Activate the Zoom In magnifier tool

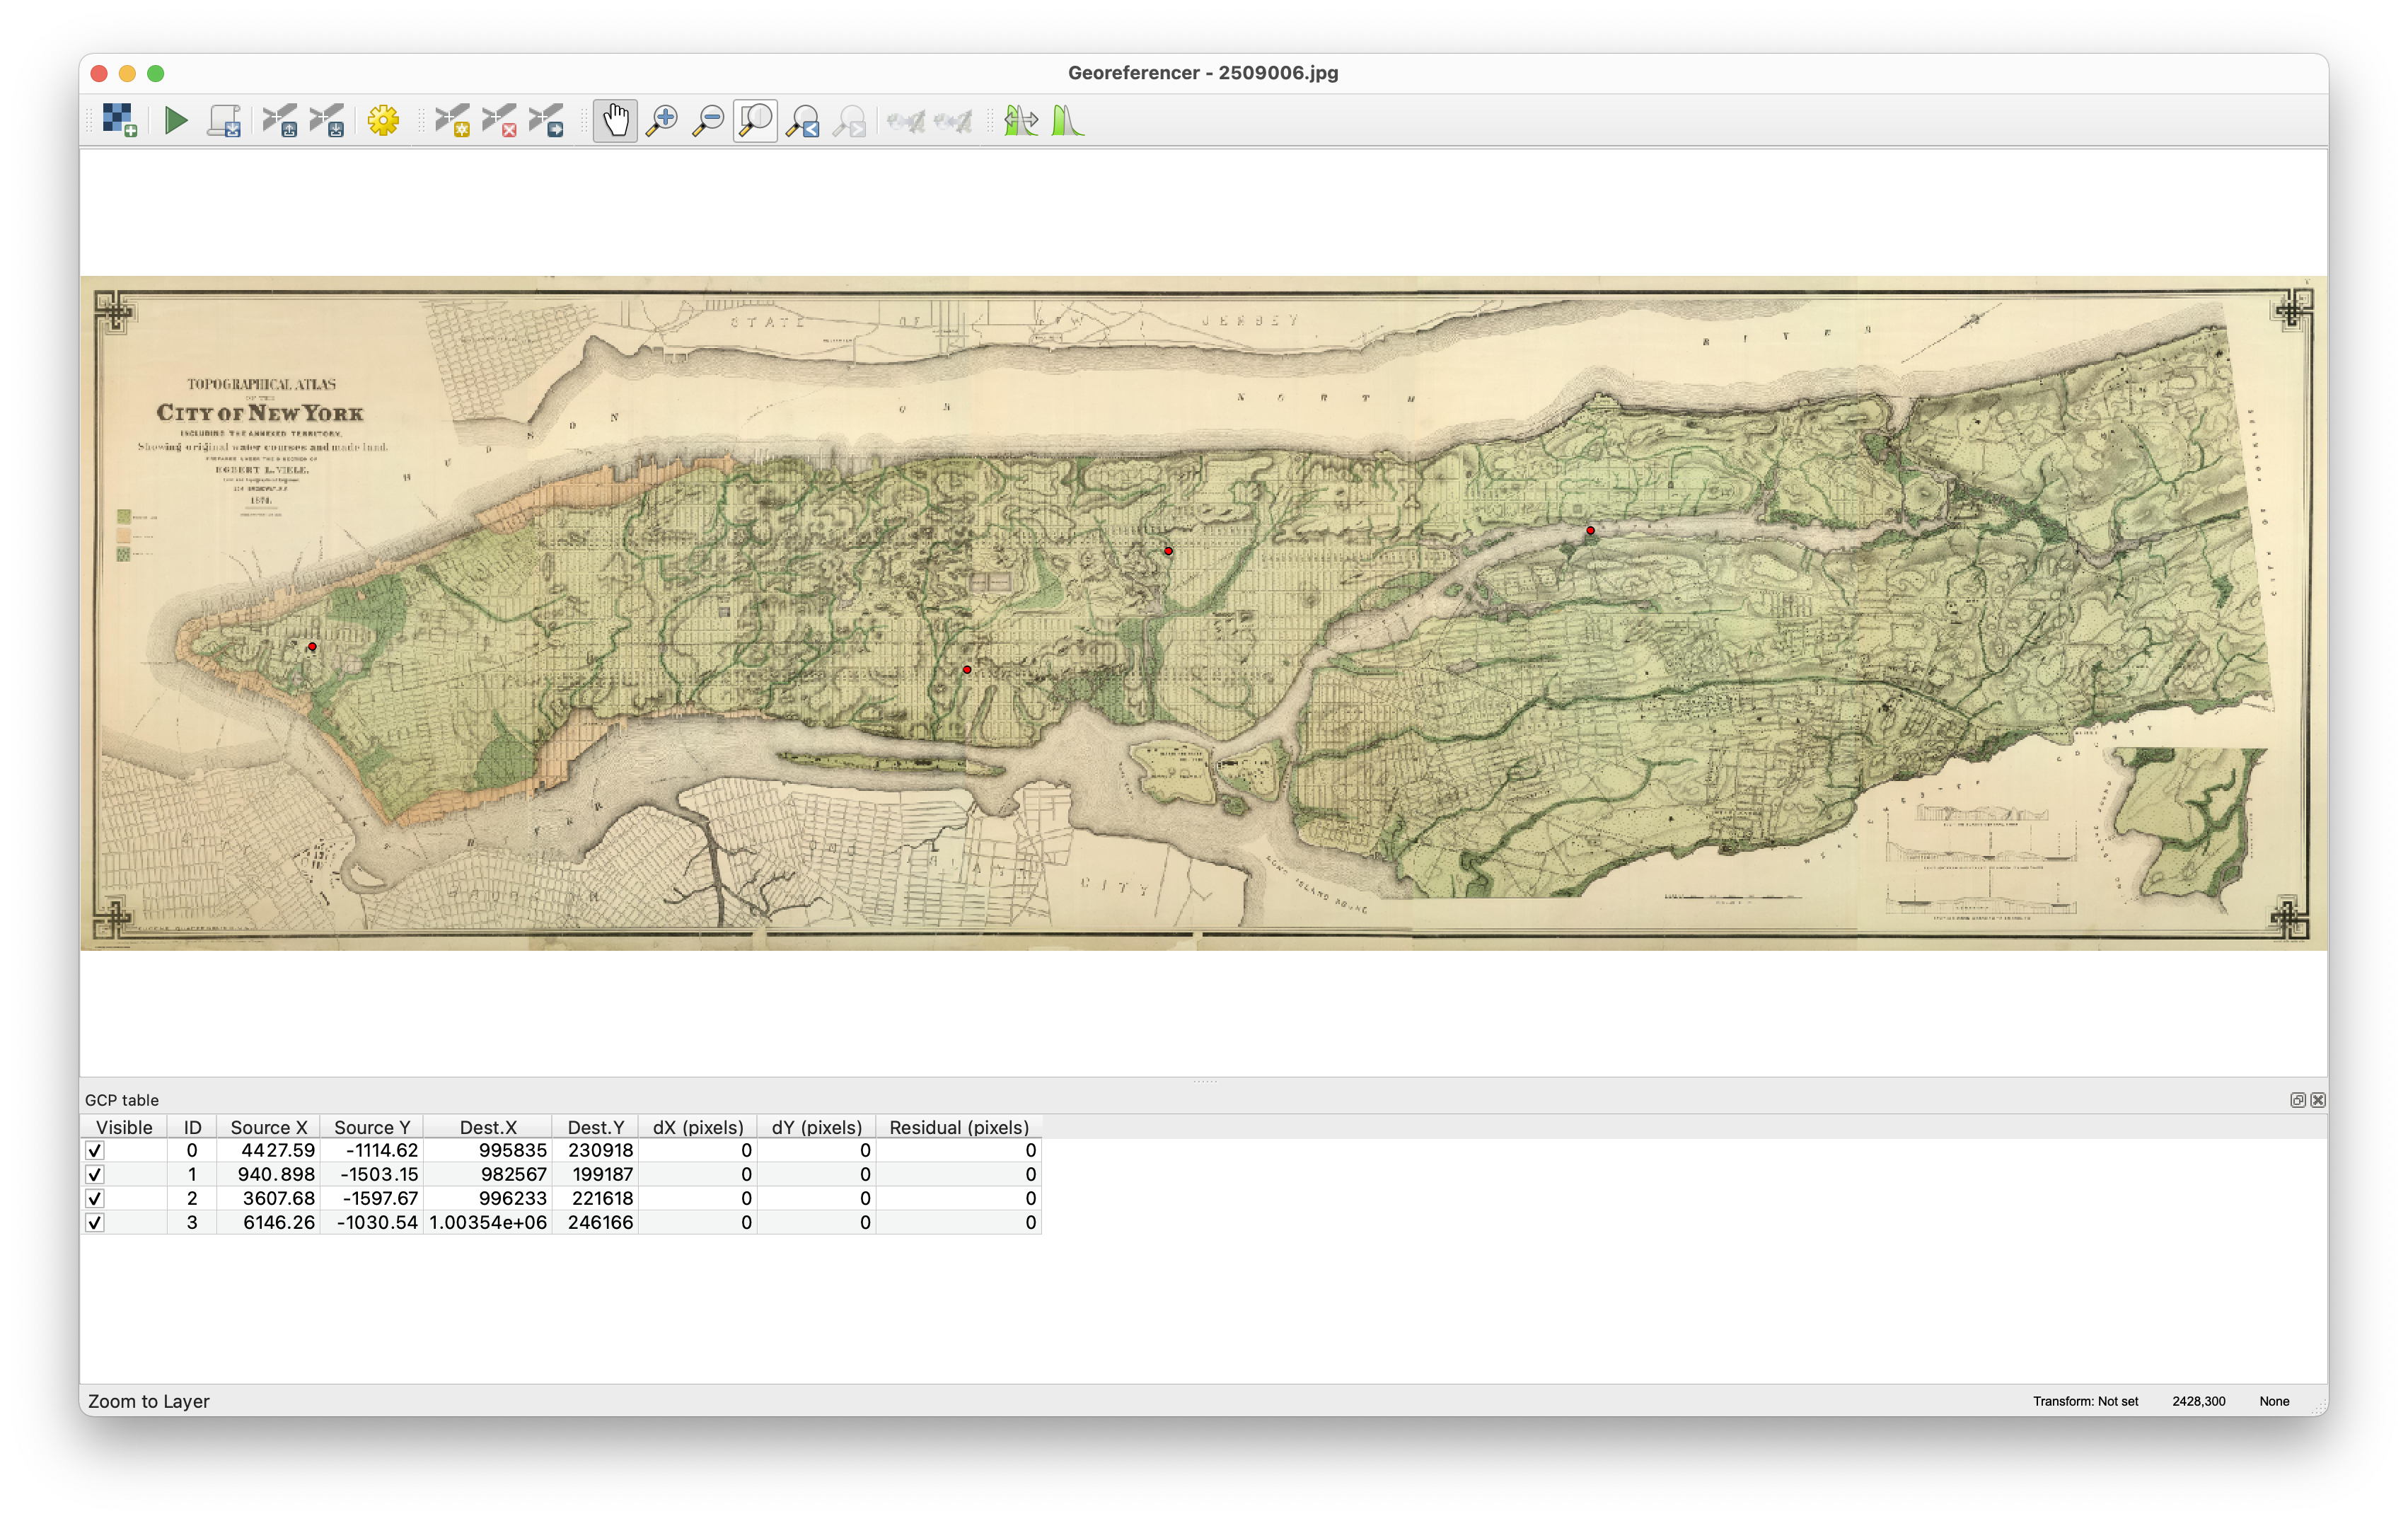pyautogui.click(x=661, y=121)
